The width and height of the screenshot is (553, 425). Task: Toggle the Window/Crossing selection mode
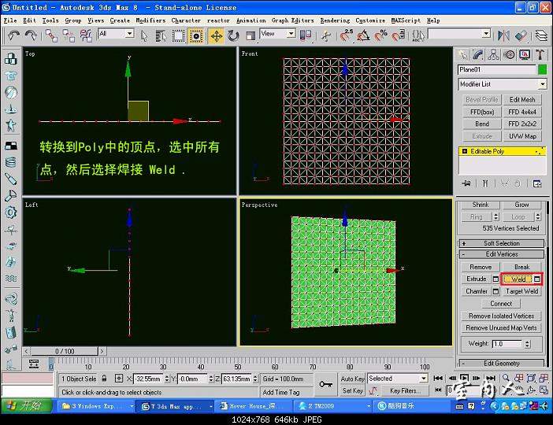pos(196,35)
